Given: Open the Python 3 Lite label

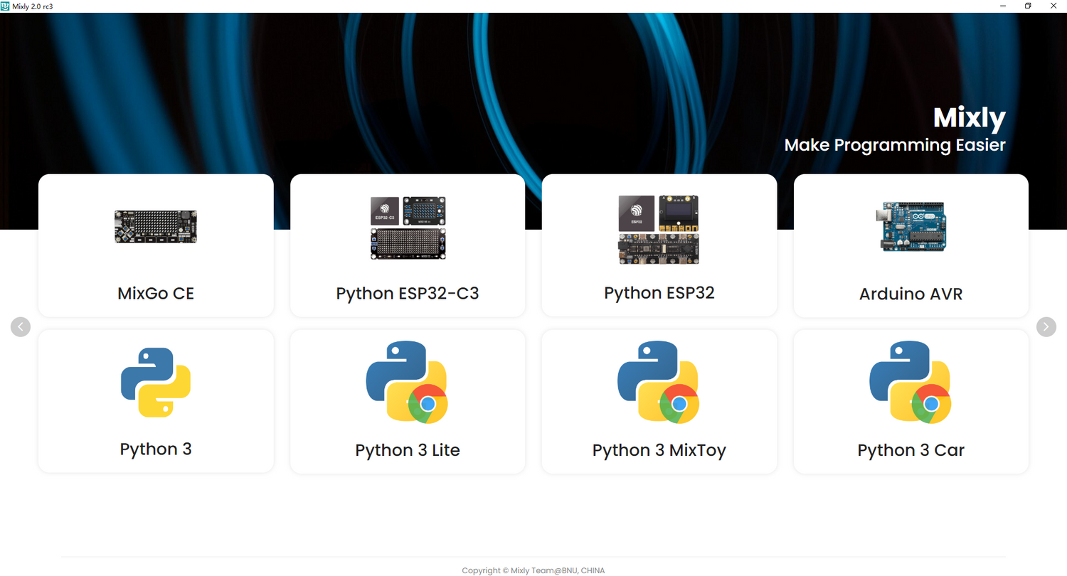Looking at the screenshot, I should pyautogui.click(x=408, y=450).
